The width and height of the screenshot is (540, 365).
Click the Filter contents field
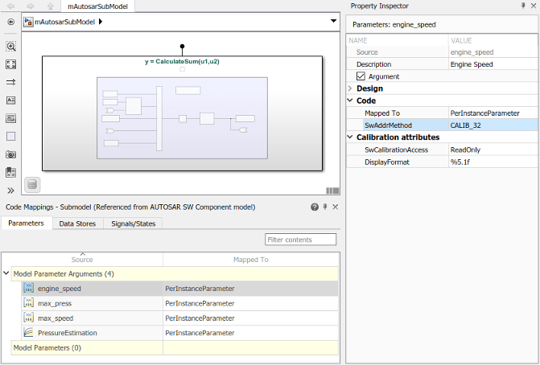(301, 240)
